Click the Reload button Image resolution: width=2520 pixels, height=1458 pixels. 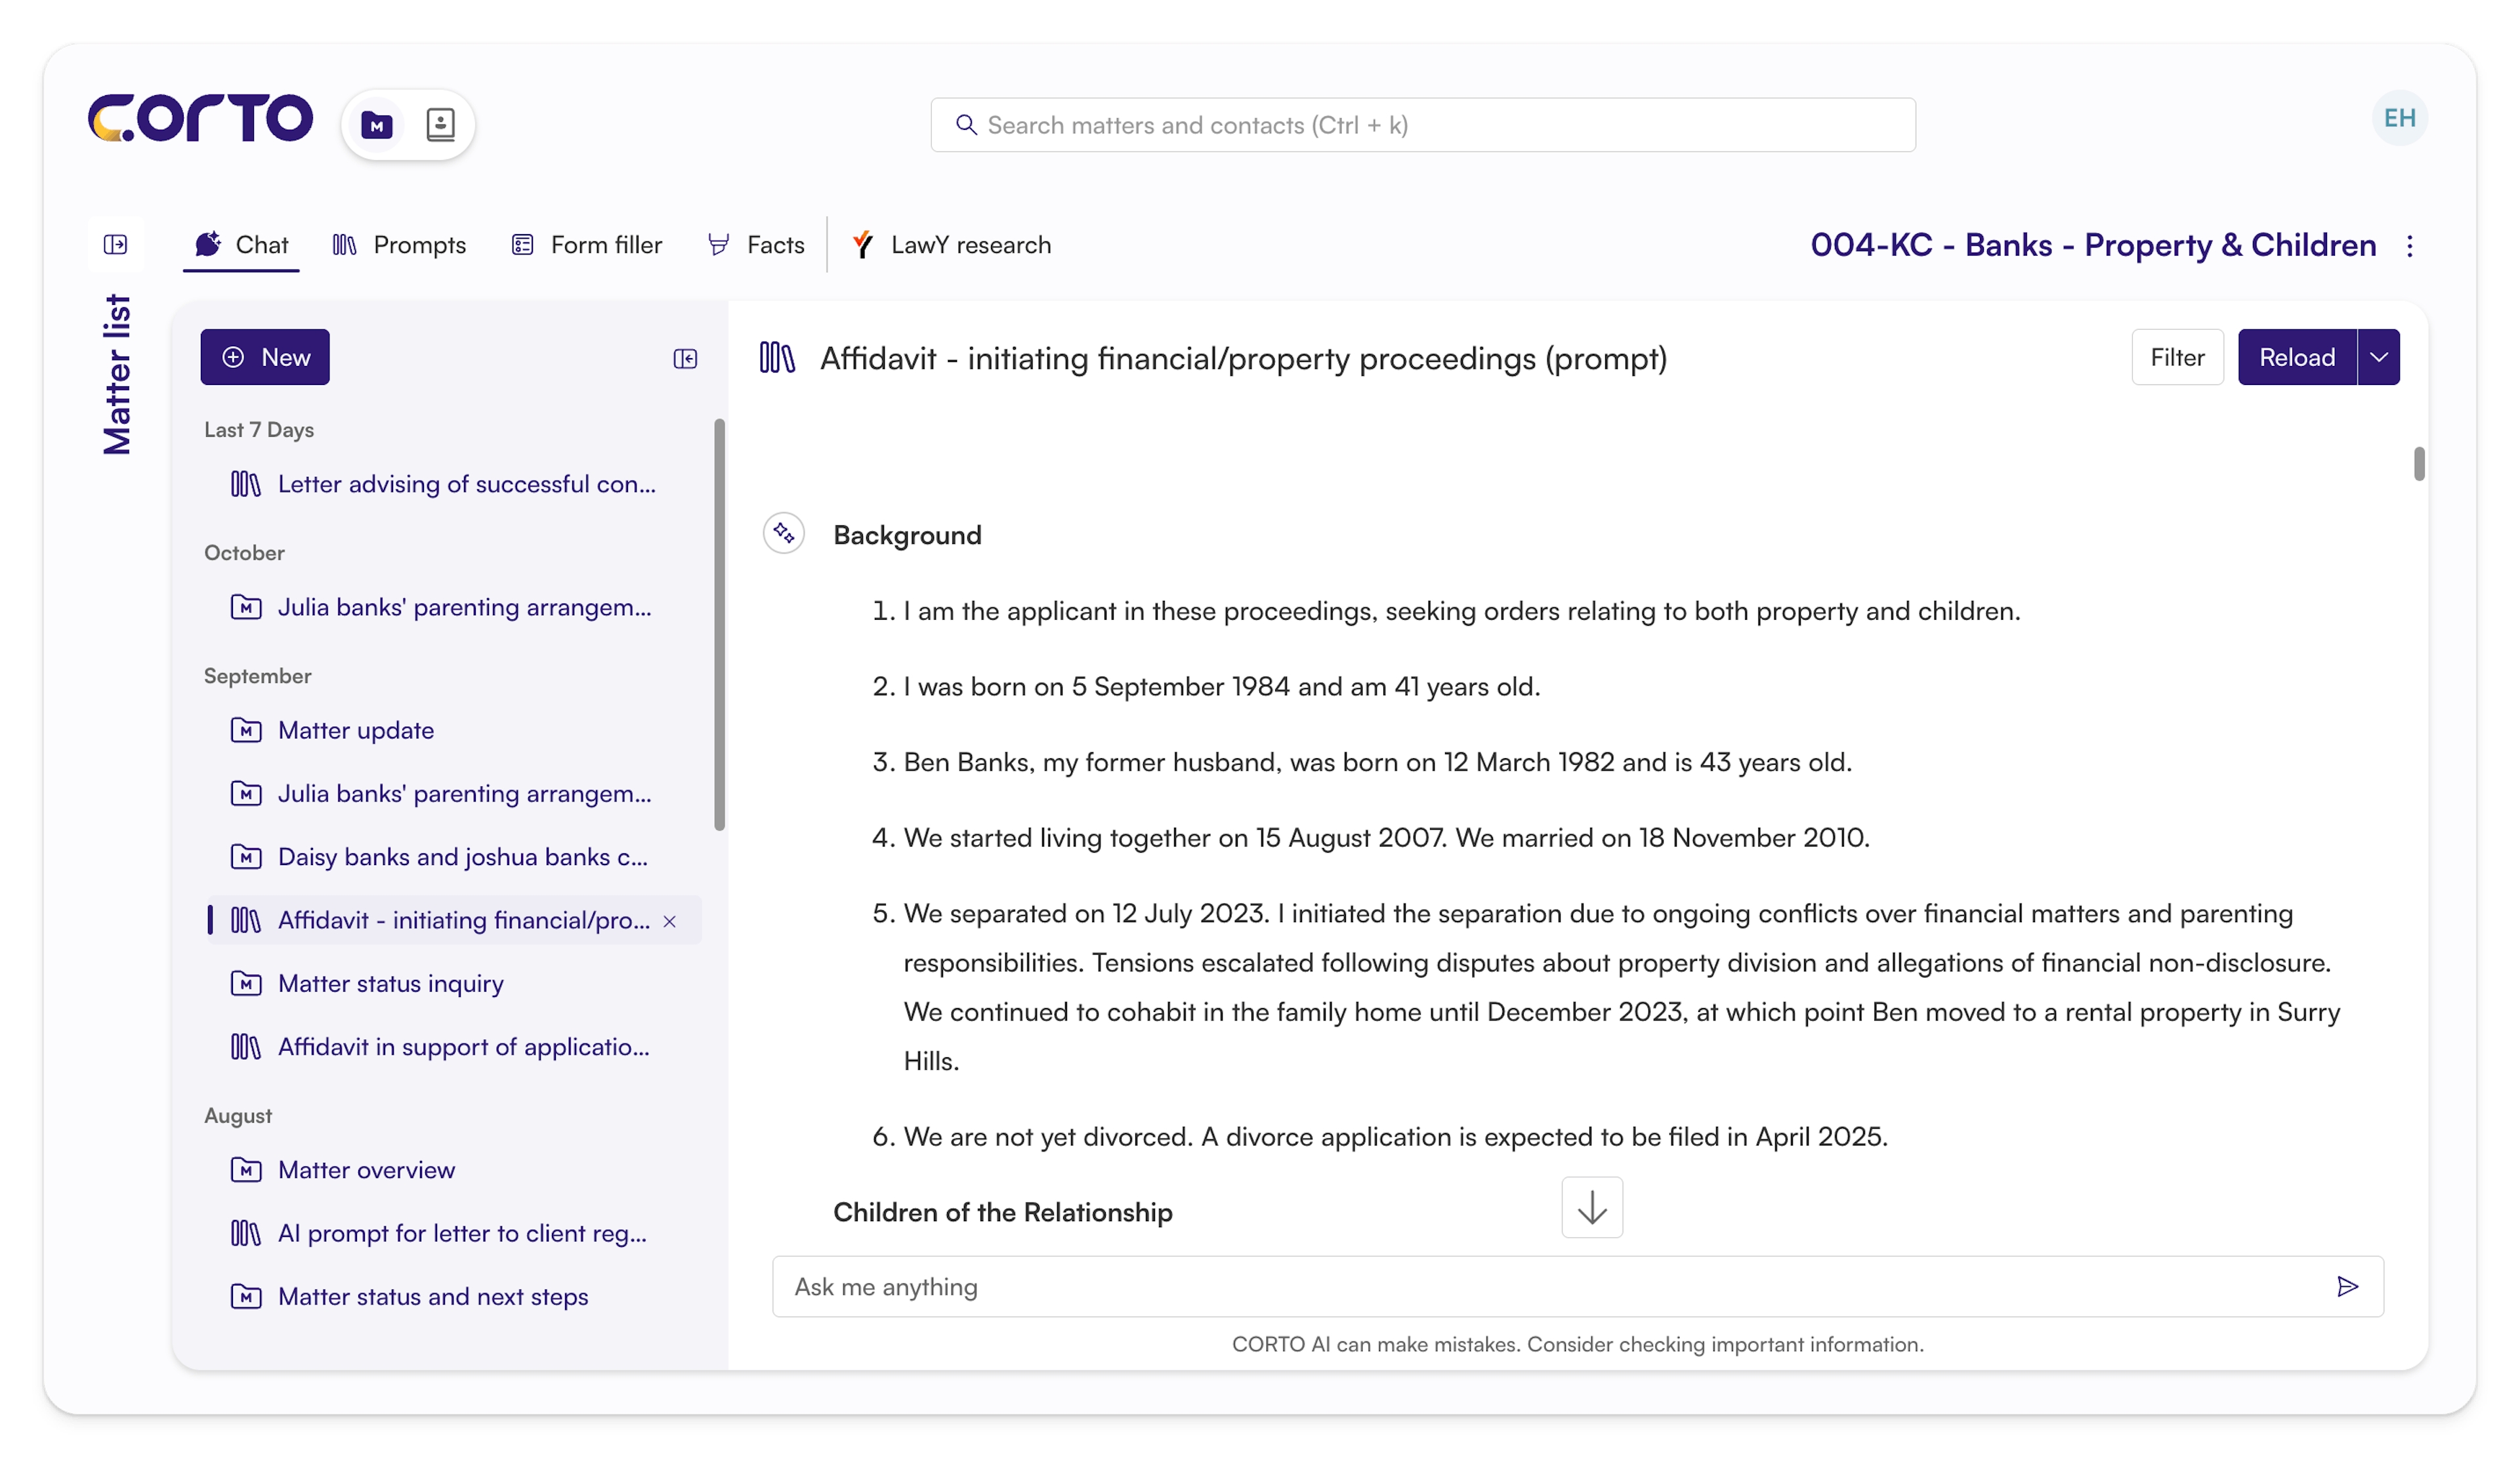click(x=2297, y=357)
